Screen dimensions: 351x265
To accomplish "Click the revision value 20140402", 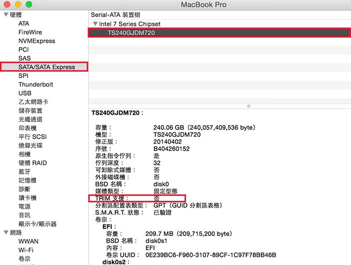I will click(x=167, y=142).
